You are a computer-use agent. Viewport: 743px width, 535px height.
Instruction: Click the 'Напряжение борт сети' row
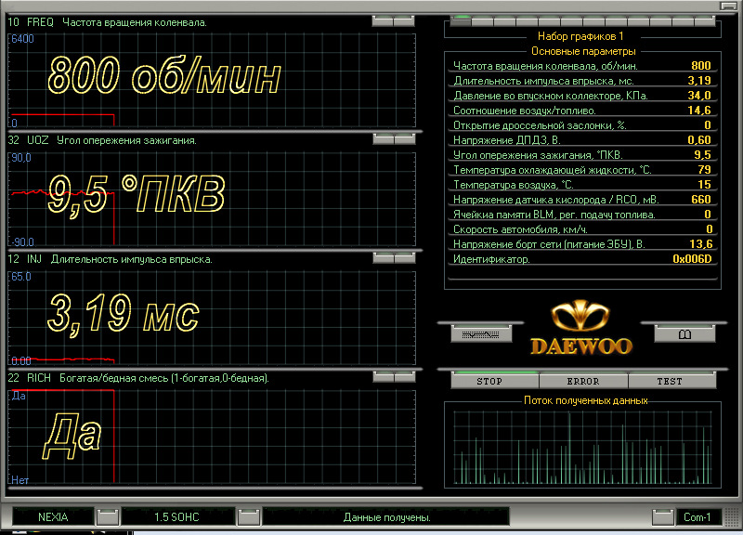pos(582,244)
